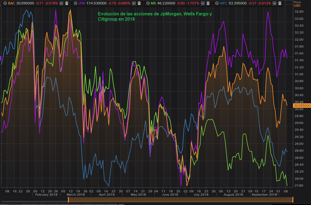This screenshot has height=205, width=311.
Task: Grab the left handle of the time range slider
Action: [x=68, y=200]
